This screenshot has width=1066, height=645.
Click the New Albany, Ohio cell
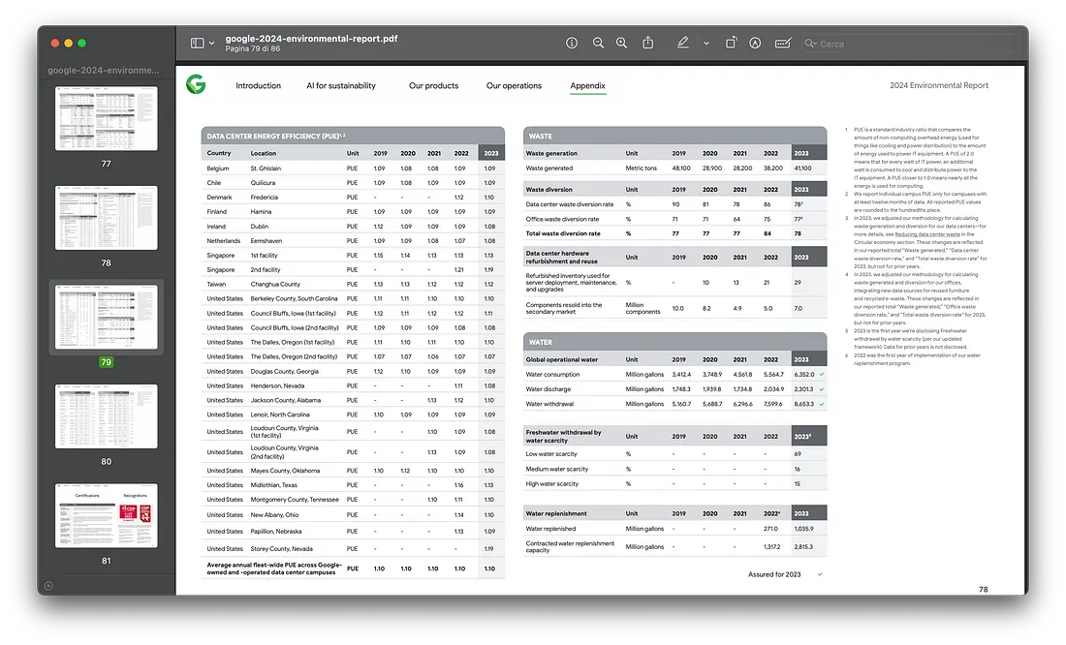274,515
